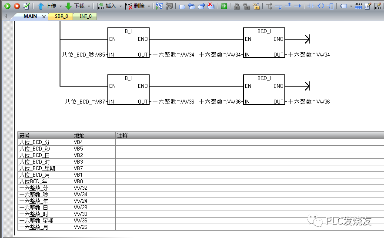Screen dimensions: 384x238
Task: Click the Force (closed lock) icon
Action: [x=237, y=6]
